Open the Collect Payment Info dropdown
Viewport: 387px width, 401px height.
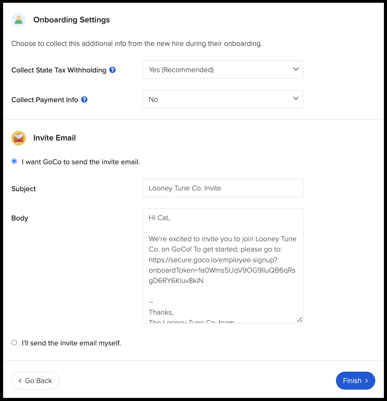(x=223, y=99)
